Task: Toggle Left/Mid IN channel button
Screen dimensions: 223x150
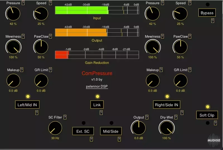Action: tap(27, 105)
